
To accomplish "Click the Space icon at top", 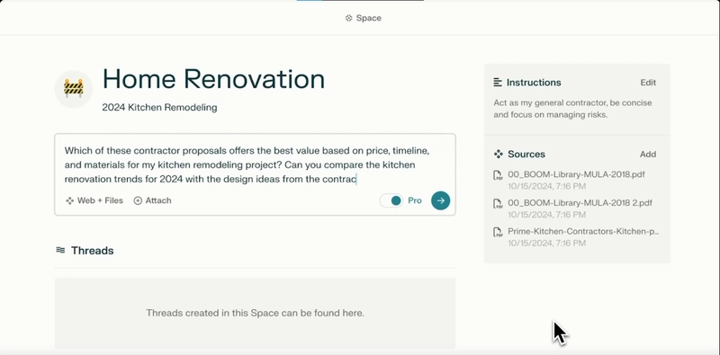I will (x=348, y=18).
